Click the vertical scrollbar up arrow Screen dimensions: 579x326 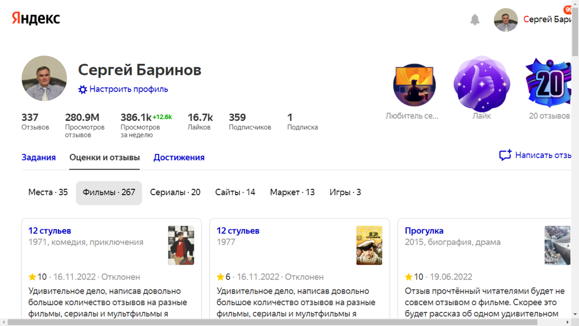(x=575, y=4)
